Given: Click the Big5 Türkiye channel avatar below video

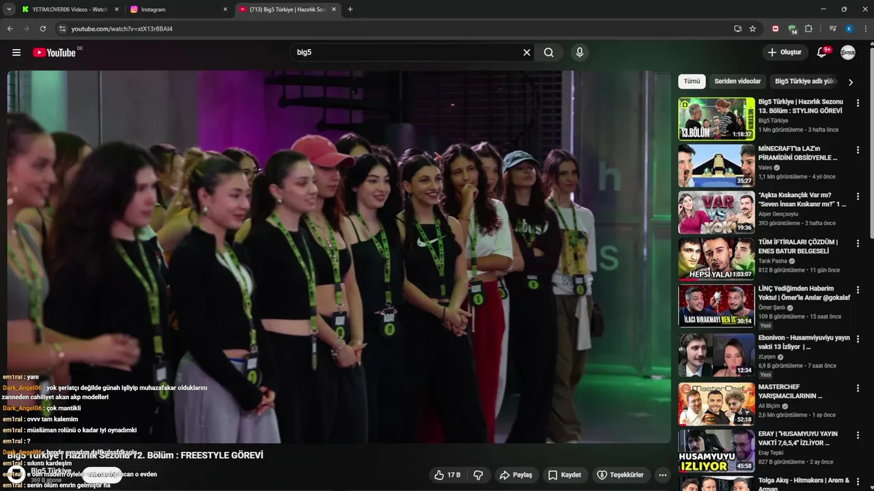Looking at the screenshot, I should (16, 475).
